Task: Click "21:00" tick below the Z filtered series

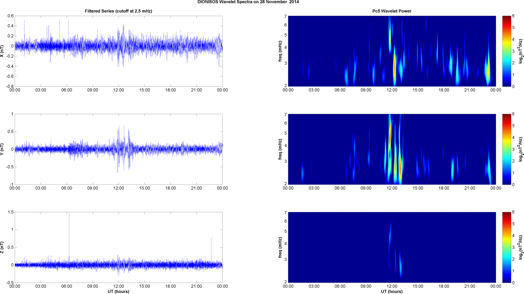Action: (196, 286)
